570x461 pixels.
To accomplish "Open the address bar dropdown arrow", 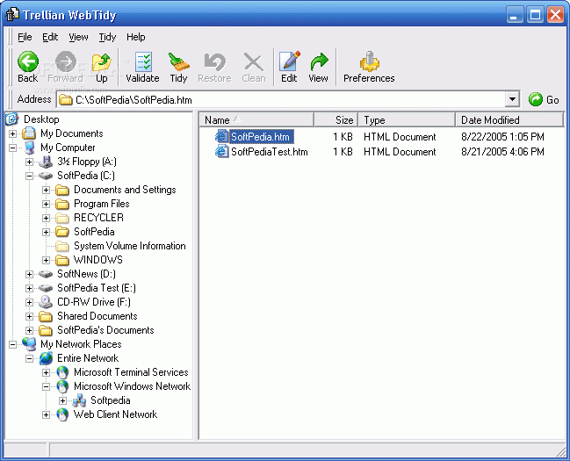I will click(x=512, y=99).
